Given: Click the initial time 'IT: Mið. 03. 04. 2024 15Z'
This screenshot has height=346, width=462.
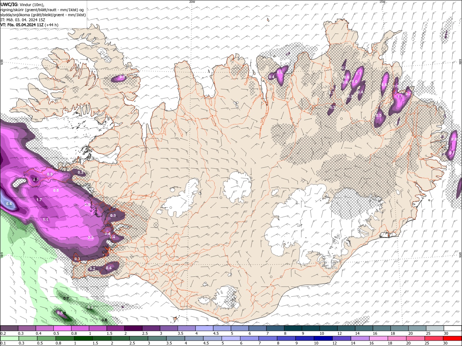Looking at the screenshot, I should pyautogui.click(x=23, y=20).
